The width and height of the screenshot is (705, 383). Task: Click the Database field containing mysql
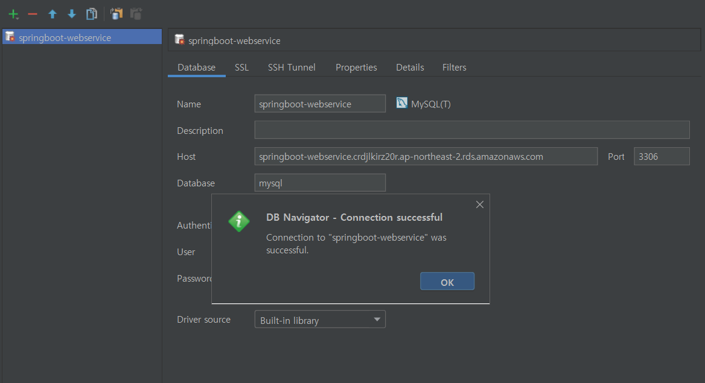[x=320, y=183]
